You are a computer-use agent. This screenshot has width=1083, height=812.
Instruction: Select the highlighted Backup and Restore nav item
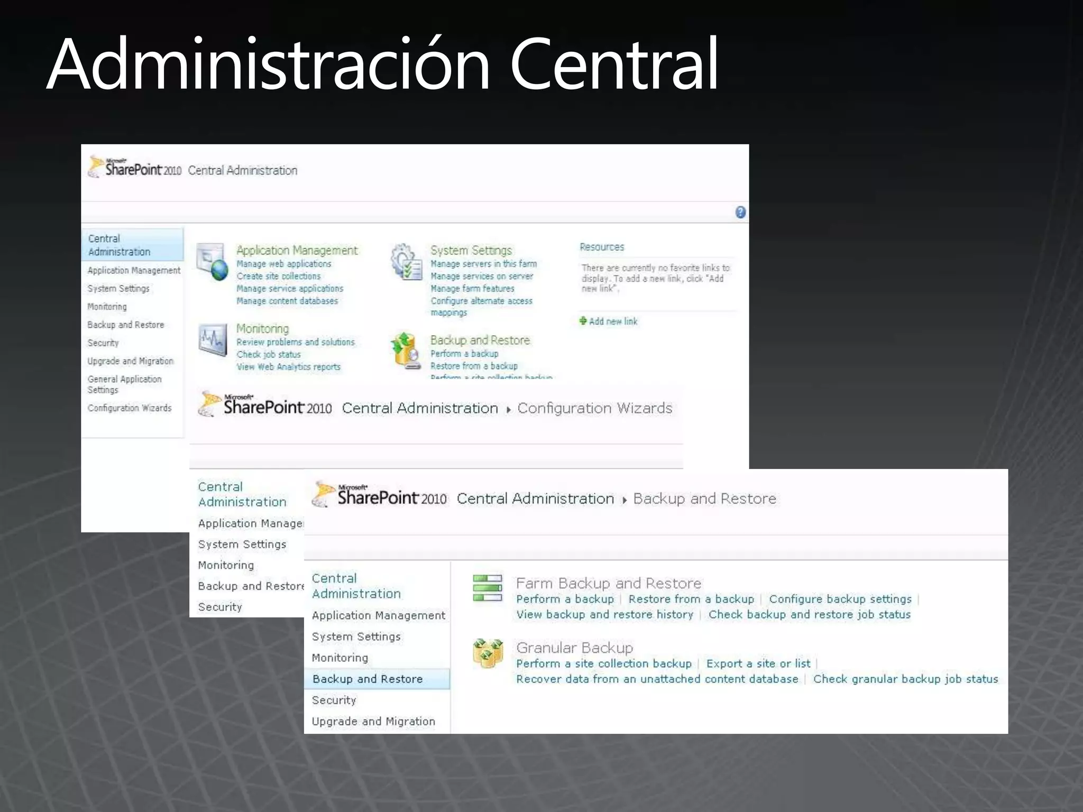click(x=368, y=679)
